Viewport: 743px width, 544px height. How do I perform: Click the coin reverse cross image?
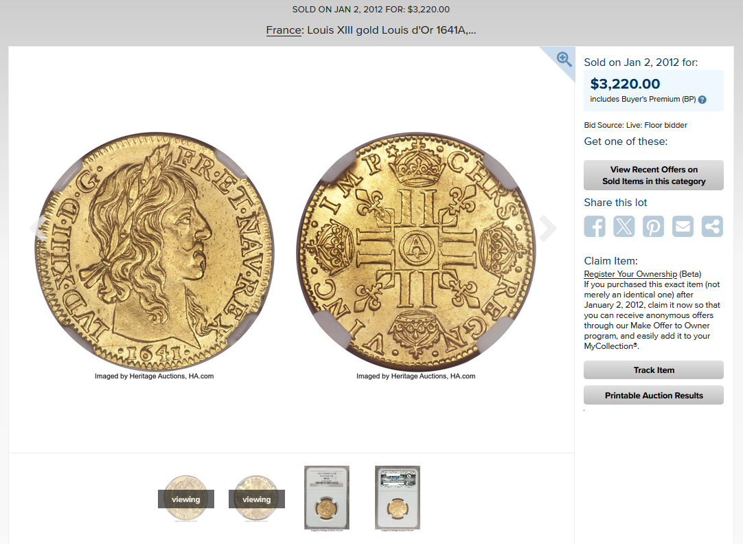coord(415,251)
